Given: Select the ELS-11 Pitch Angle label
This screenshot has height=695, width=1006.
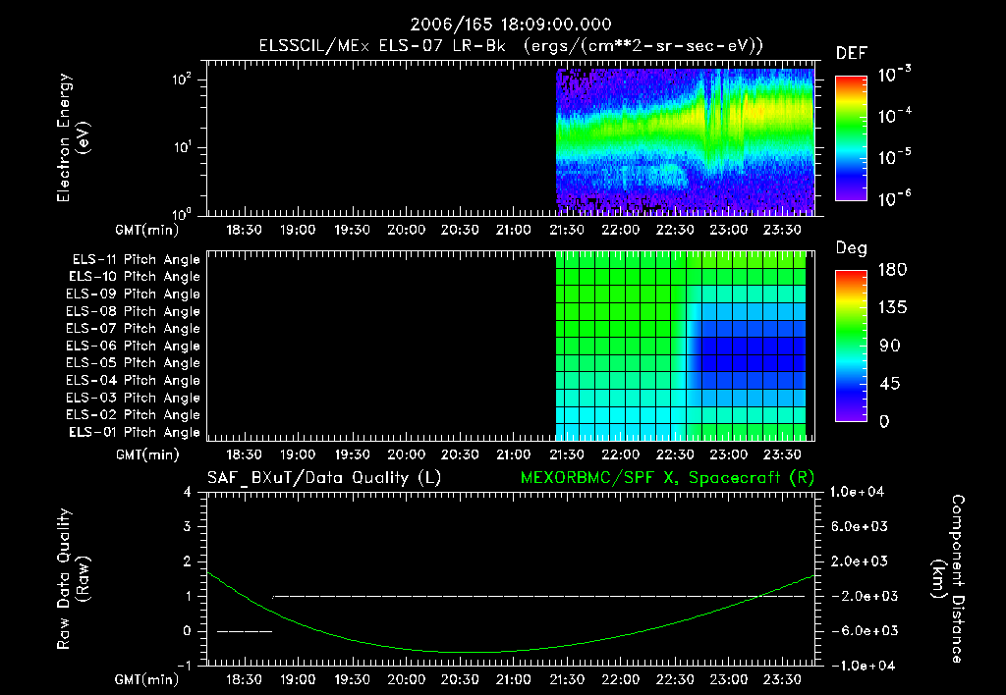Looking at the screenshot, I should (136, 260).
